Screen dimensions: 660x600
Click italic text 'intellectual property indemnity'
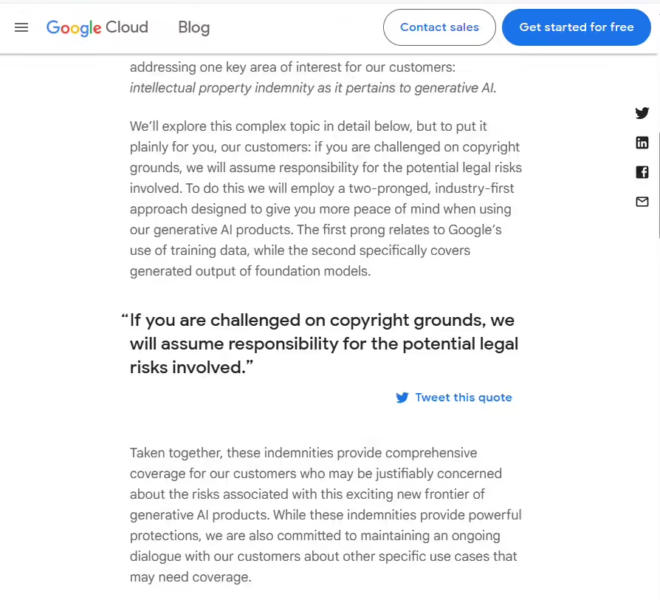click(221, 88)
